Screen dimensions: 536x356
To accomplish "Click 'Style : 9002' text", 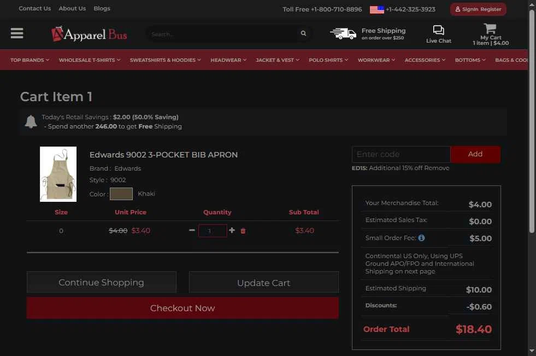I will coord(108,180).
